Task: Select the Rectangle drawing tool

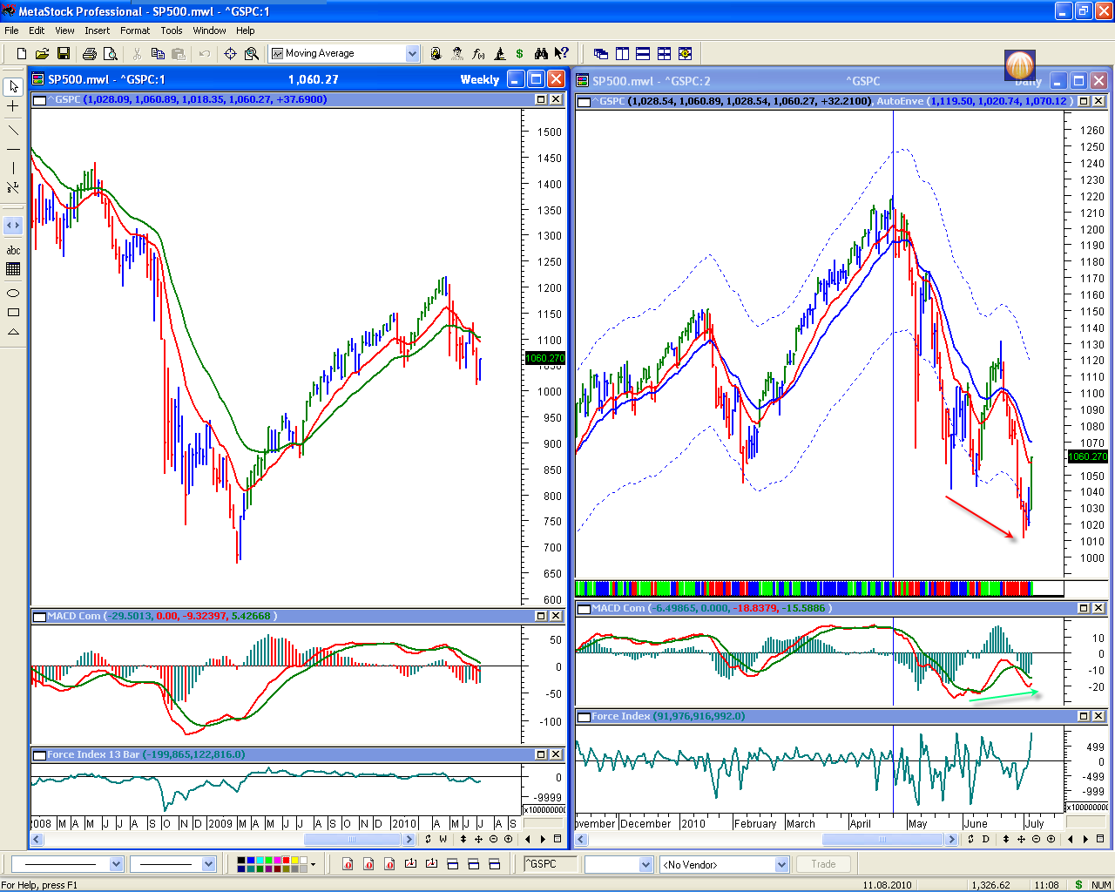Action: coord(13,313)
